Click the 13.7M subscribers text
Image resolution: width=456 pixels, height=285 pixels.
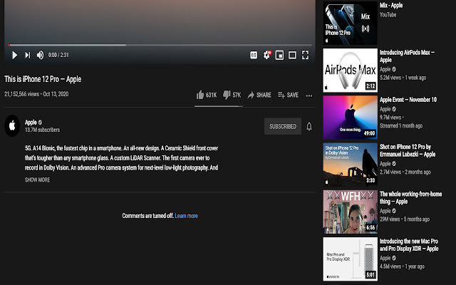coord(43,130)
